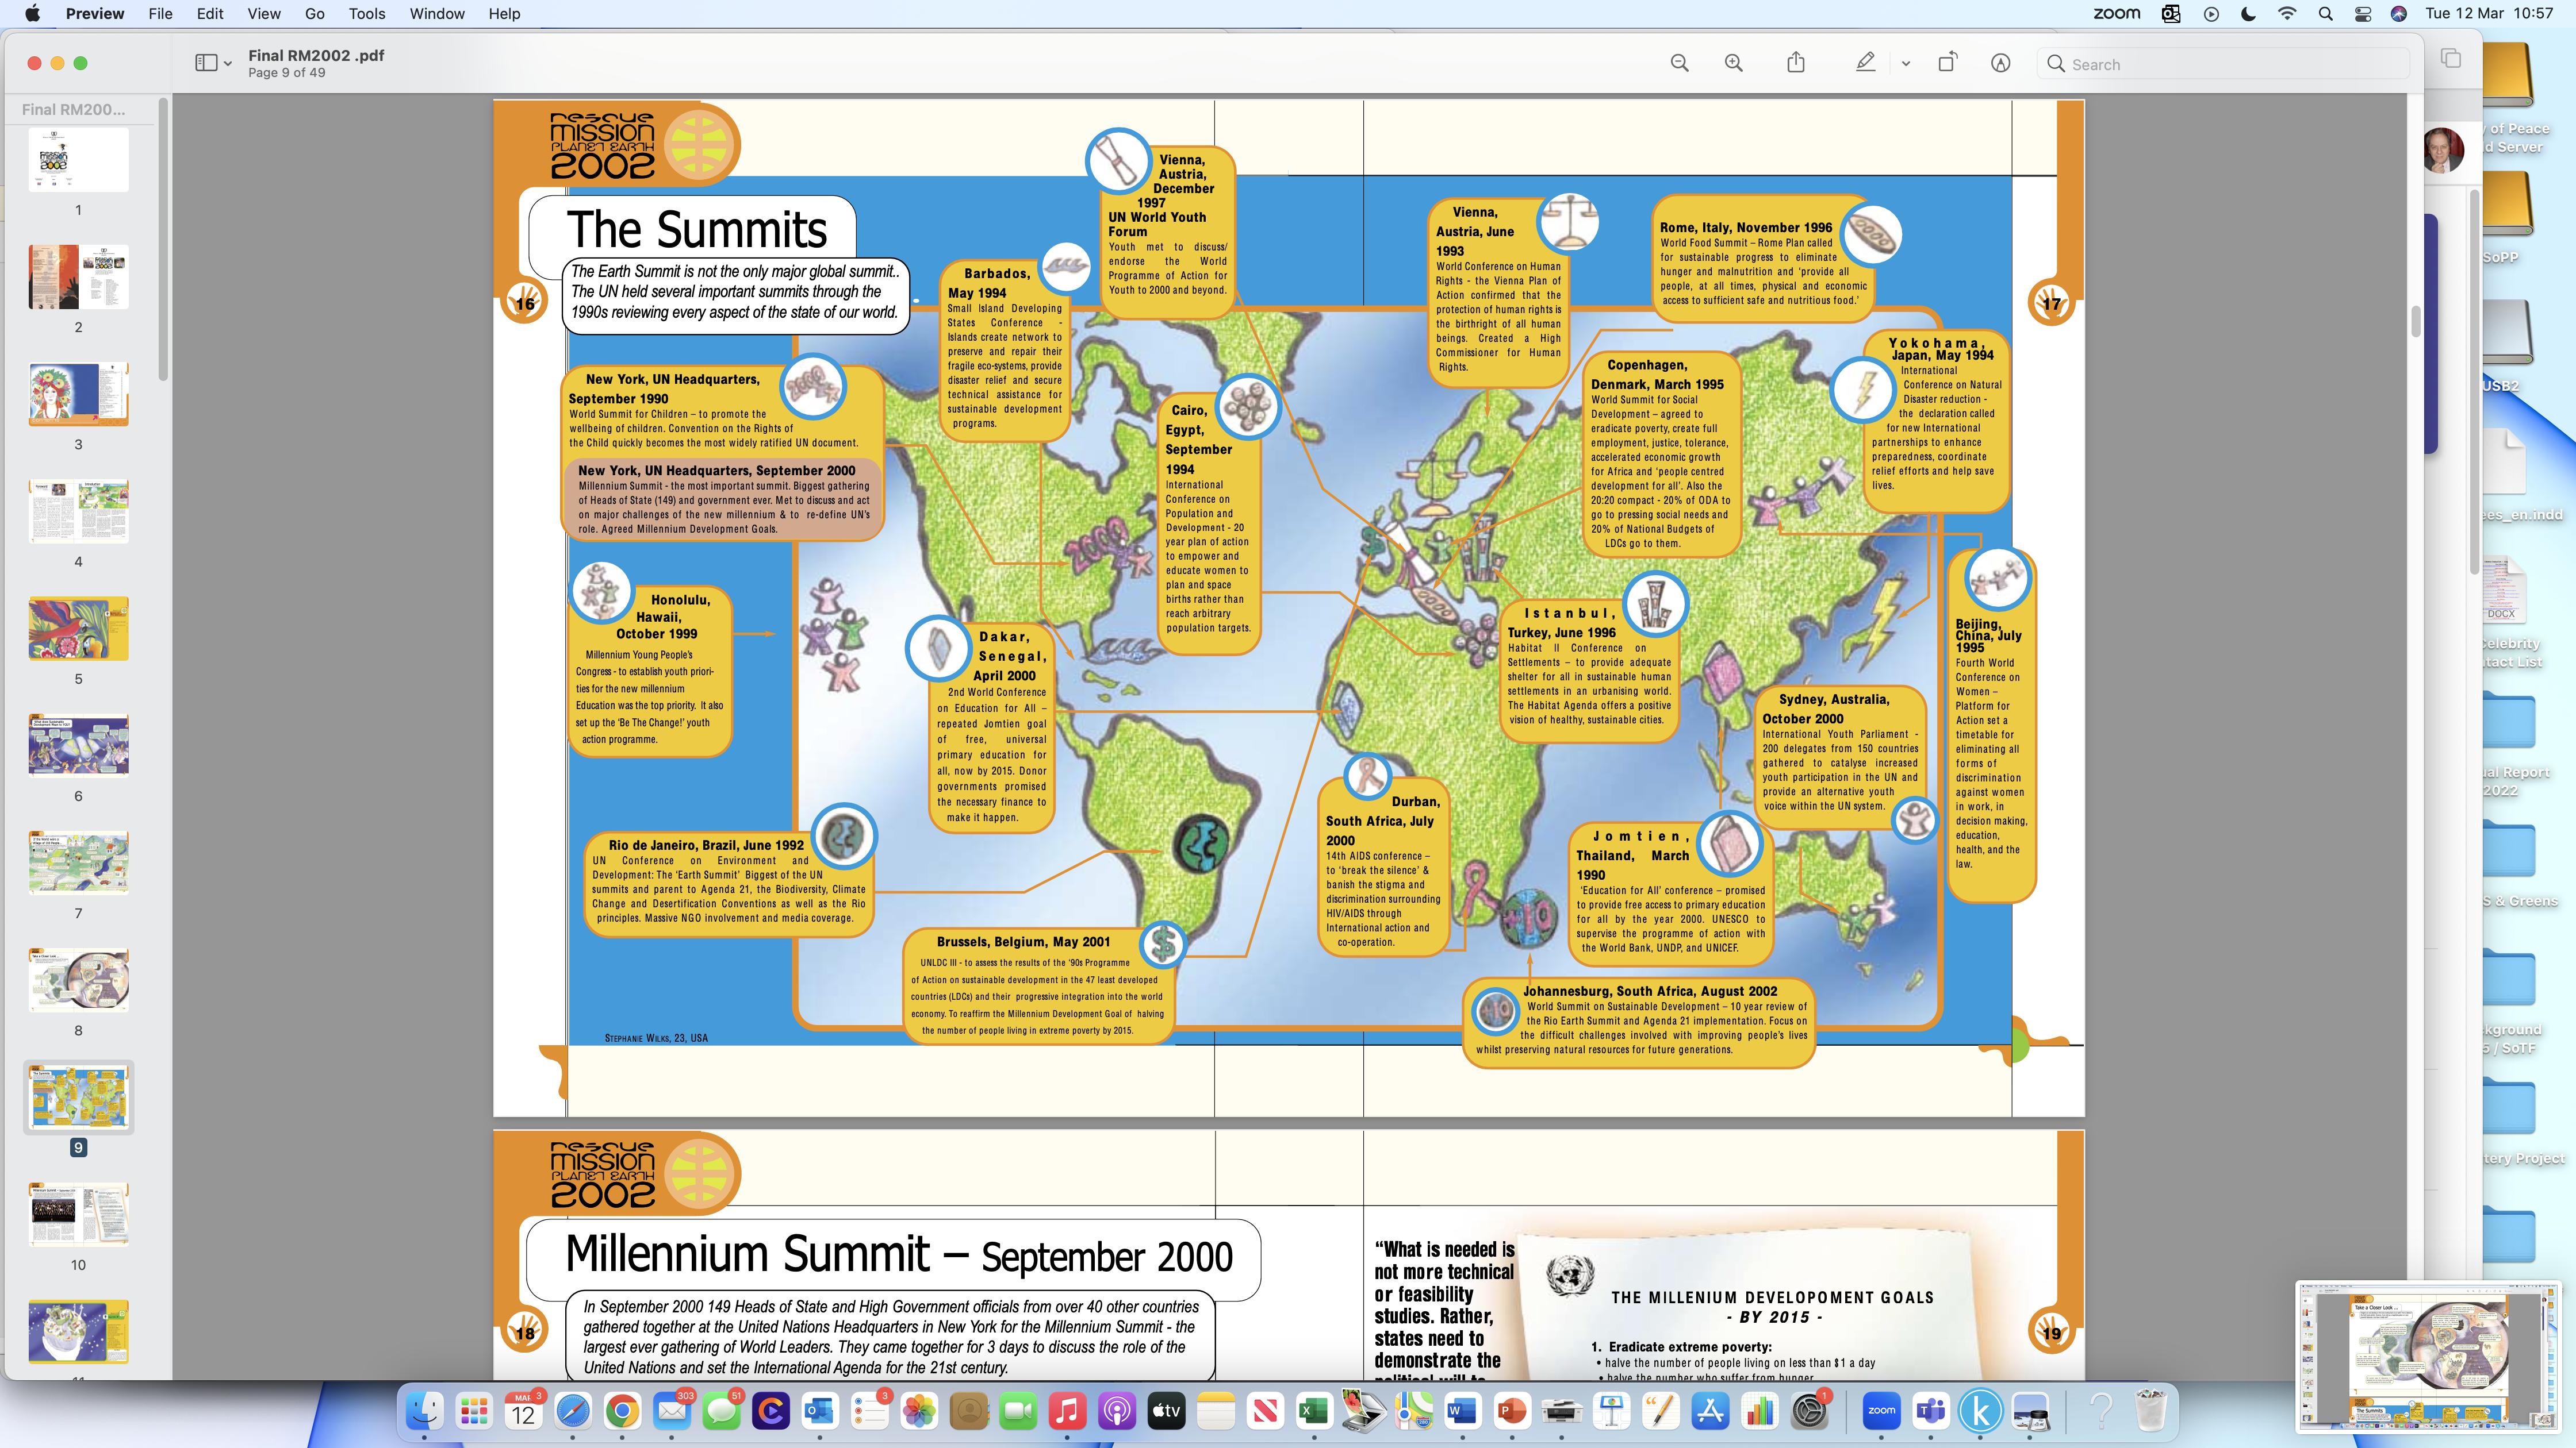The image size is (2576, 1448).
Task: Select the Markup pen icon
Action: 1865,63
